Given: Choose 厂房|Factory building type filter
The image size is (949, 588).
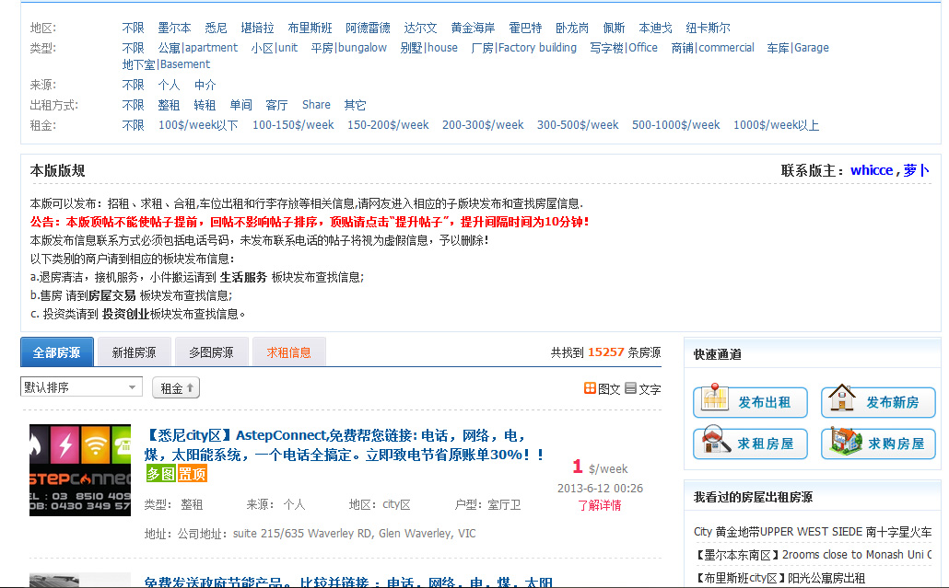Looking at the screenshot, I should (x=523, y=48).
